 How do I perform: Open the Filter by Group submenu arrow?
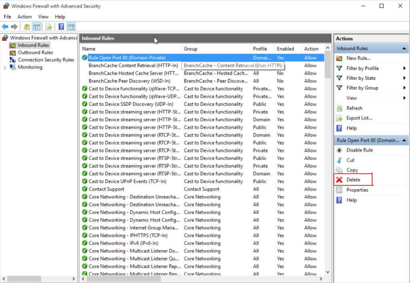pyautogui.click(x=404, y=88)
